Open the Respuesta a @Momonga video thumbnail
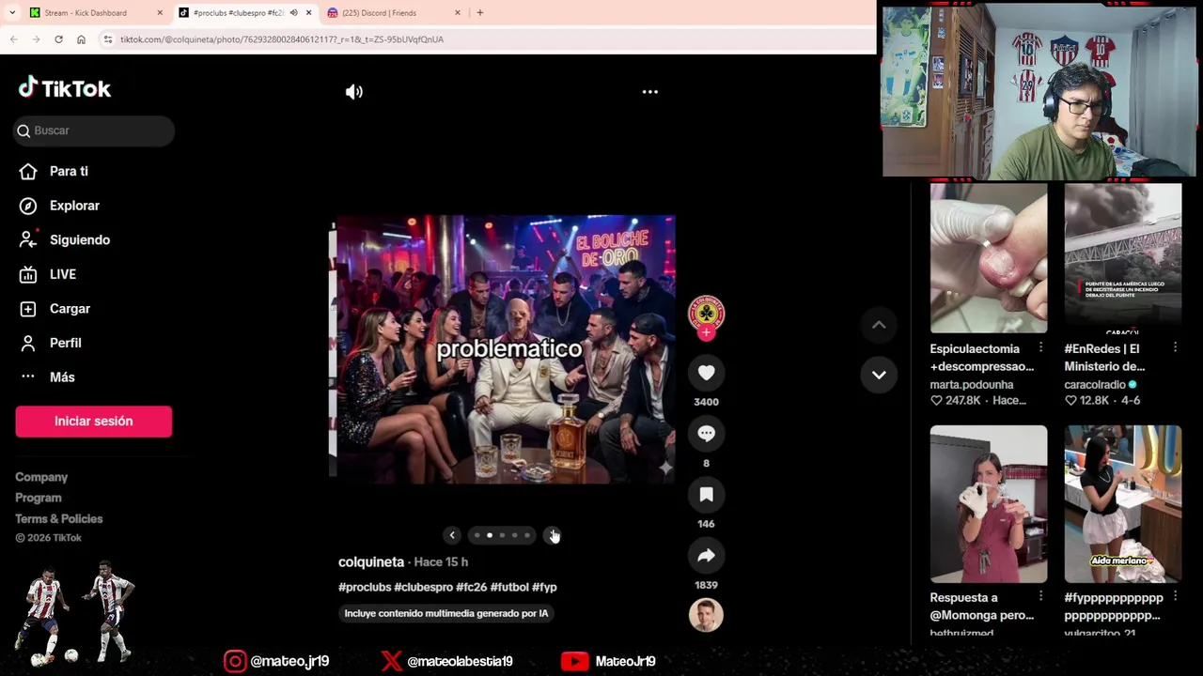 point(989,504)
